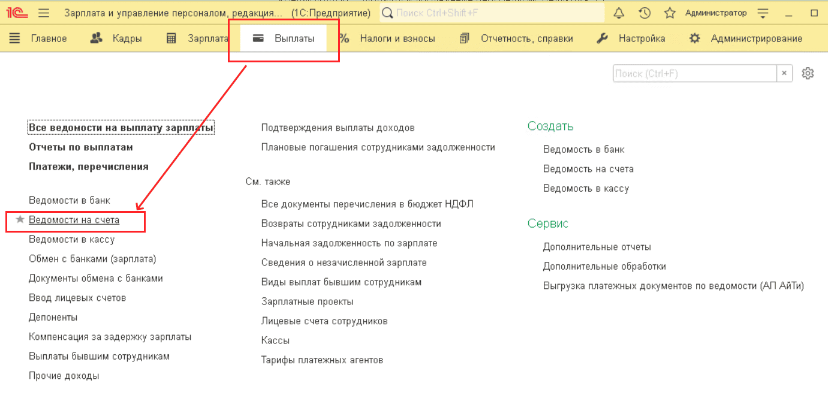This screenshot has width=834, height=419.
Task: Open Дополнительные отчеты under Сервис
Action: [x=597, y=247]
